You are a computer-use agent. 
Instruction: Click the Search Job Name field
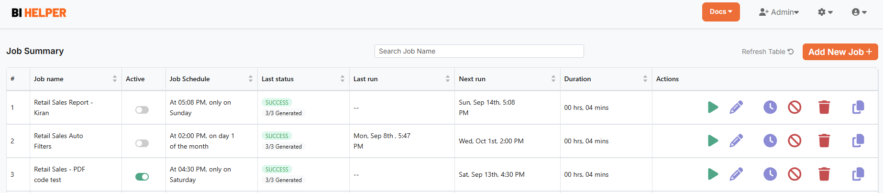tap(479, 51)
